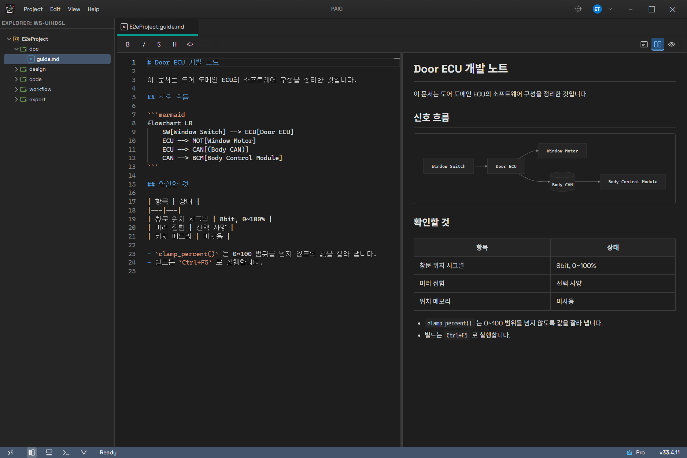
Task: Click the V-shaped validate icon in status bar
Action: 84,453
